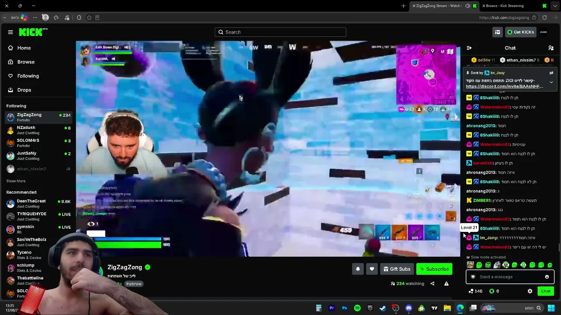Open the Kick hamburger sidebar menu
561x315 pixels.
pyautogui.click(x=11, y=32)
